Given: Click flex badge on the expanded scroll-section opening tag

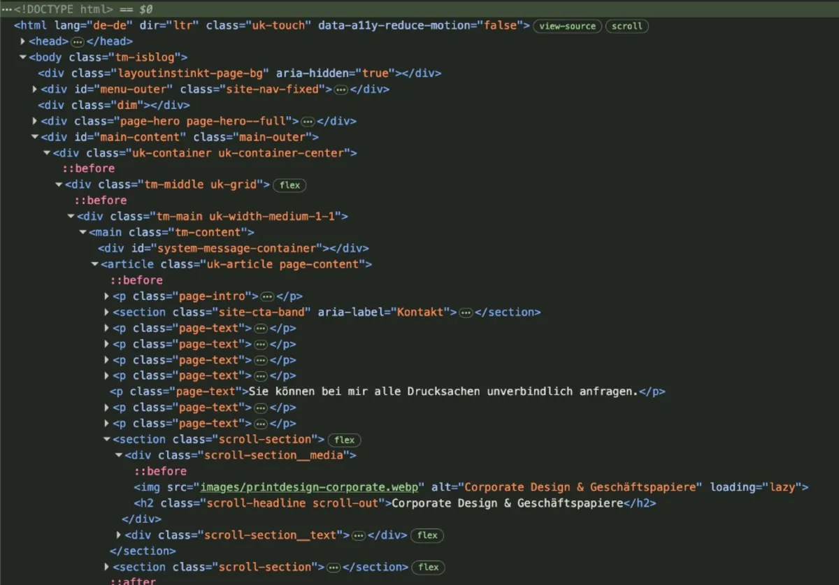Looking at the screenshot, I should [x=345, y=440].
